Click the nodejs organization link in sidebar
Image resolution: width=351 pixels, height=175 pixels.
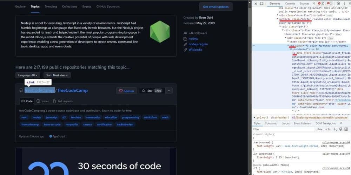[x=193, y=39]
